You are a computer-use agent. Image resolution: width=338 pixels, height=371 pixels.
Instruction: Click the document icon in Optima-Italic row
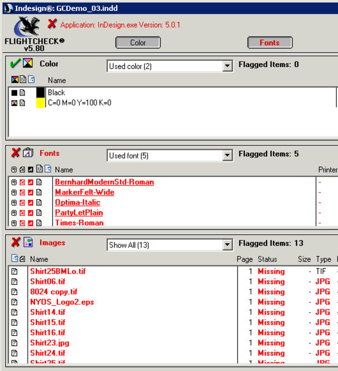tap(39, 203)
